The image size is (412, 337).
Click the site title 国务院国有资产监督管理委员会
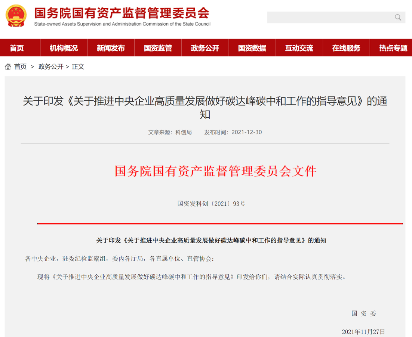click(x=122, y=13)
